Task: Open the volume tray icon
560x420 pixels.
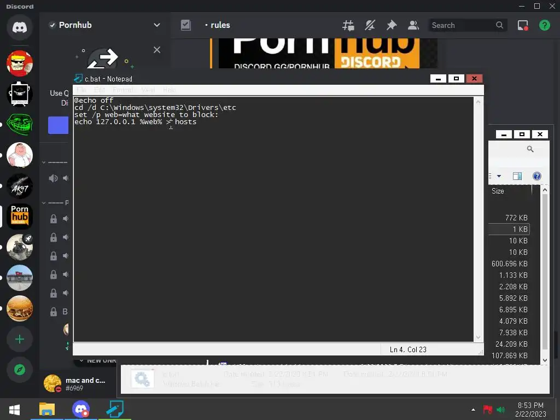Action: click(x=501, y=410)
